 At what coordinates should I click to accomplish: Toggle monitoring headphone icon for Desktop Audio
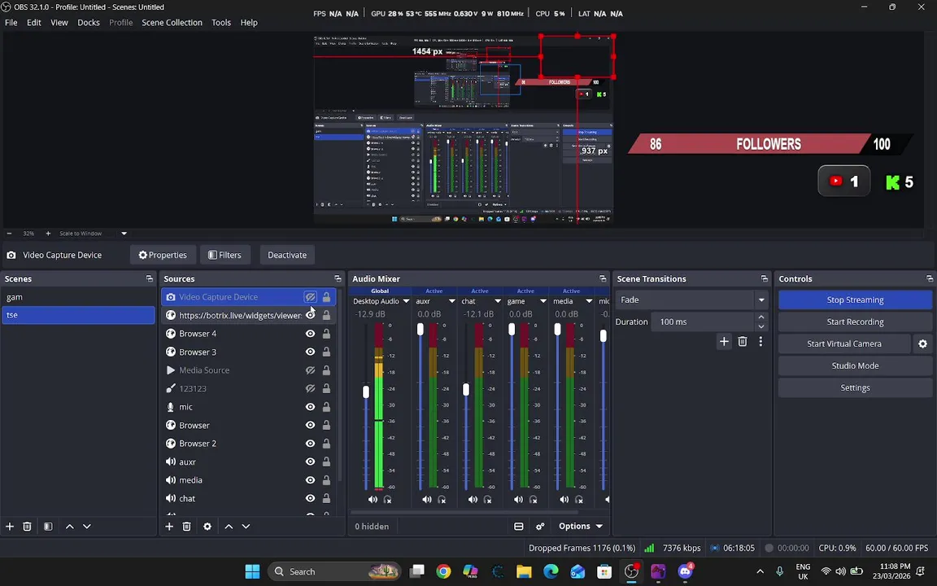(x=388, y=499)
